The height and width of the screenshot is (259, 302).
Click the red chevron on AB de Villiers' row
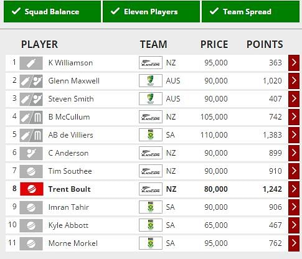coord(294,135)
